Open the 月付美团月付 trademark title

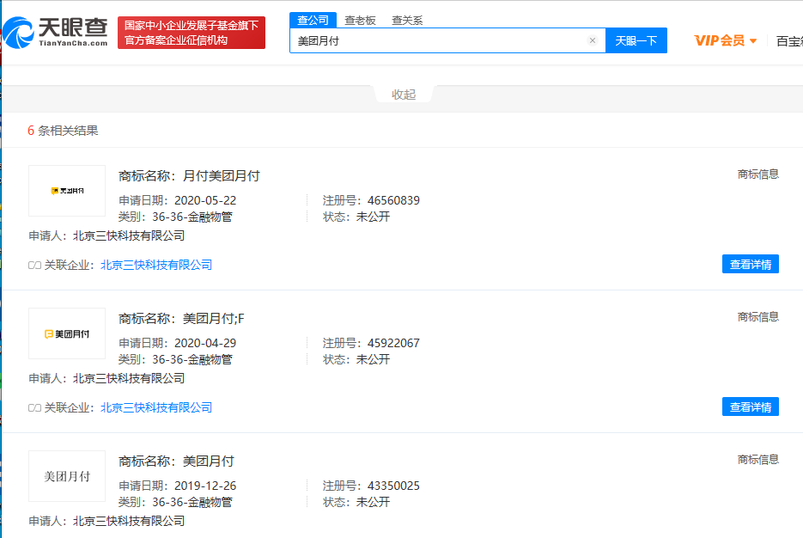221,175
